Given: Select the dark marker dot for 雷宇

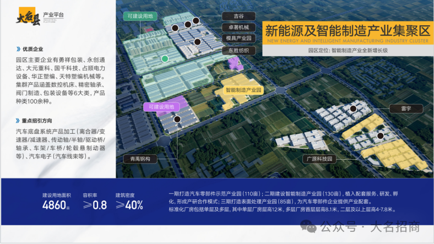Looking at the screenshot, I should 353,109.
